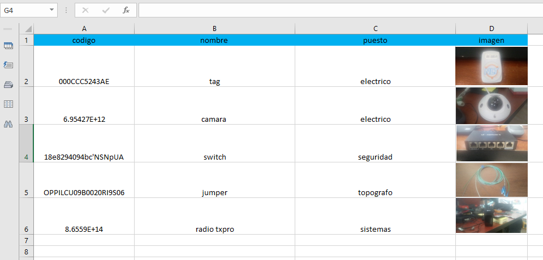Image resolution: width=543 pixels, height=260 pixels.
Task: Select the 'radio txpro' cell
Action: click(215, 216)
